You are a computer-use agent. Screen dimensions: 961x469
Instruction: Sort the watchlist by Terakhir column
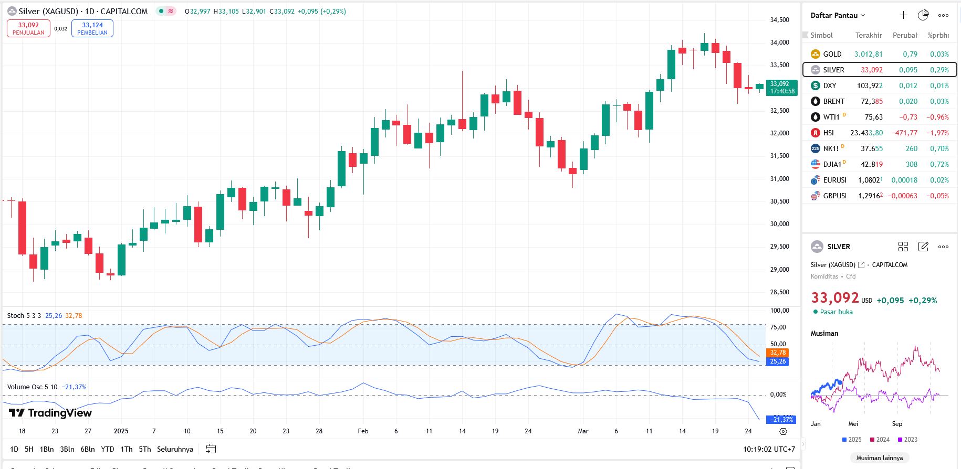pos(868,35)
